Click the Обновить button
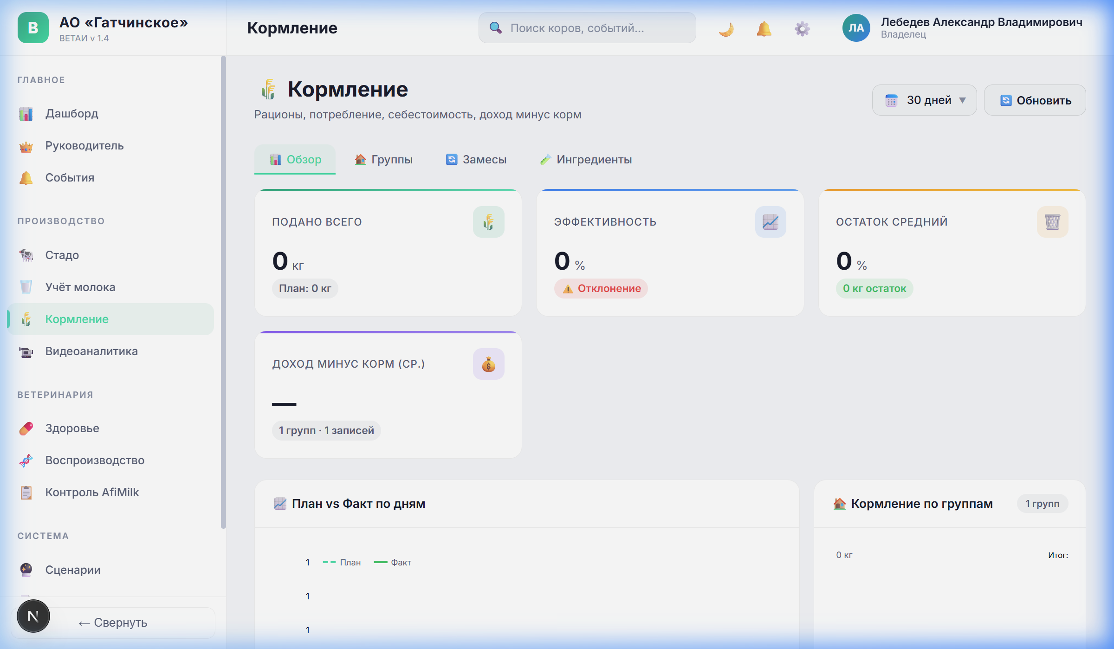Screen dimensions: 1114x649 click(1035, 100)
